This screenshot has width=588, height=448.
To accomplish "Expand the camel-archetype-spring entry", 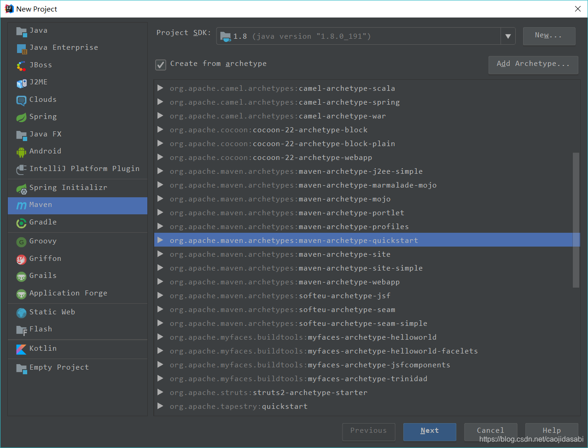I will click(160, 102).
